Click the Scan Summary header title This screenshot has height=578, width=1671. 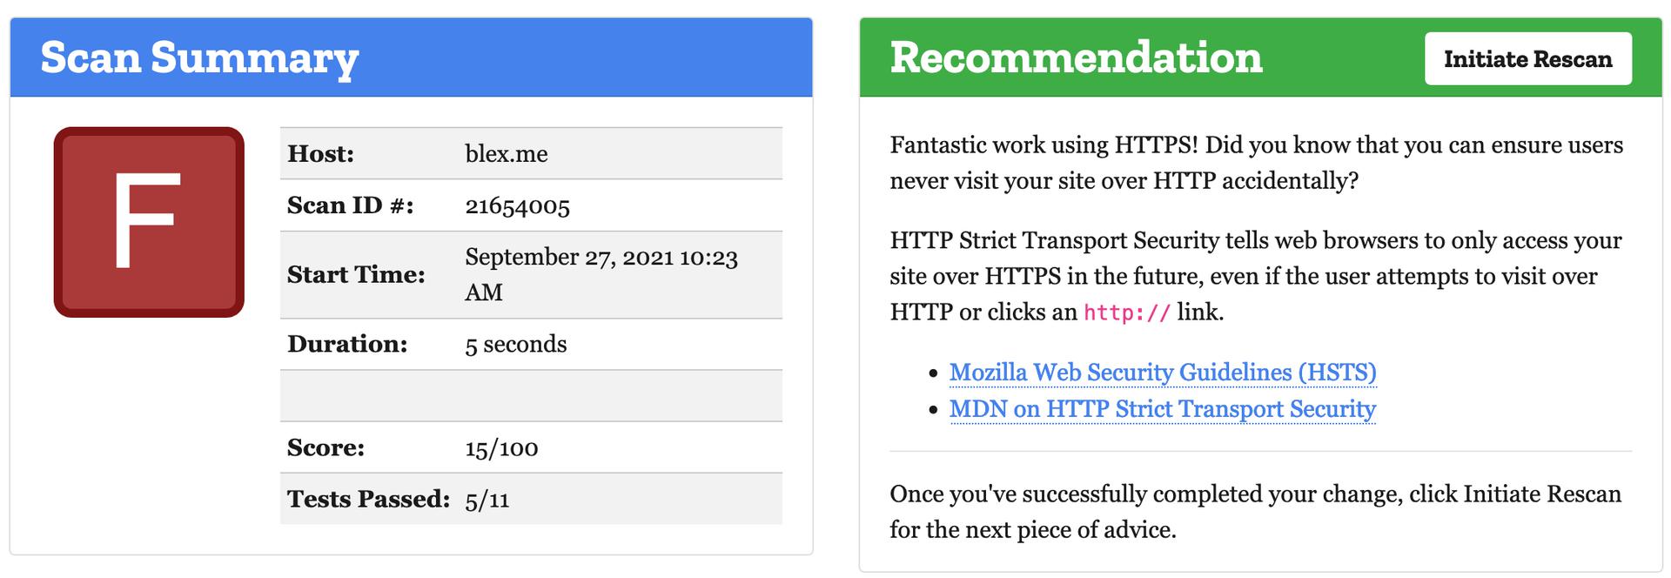(x=199, y=57)
